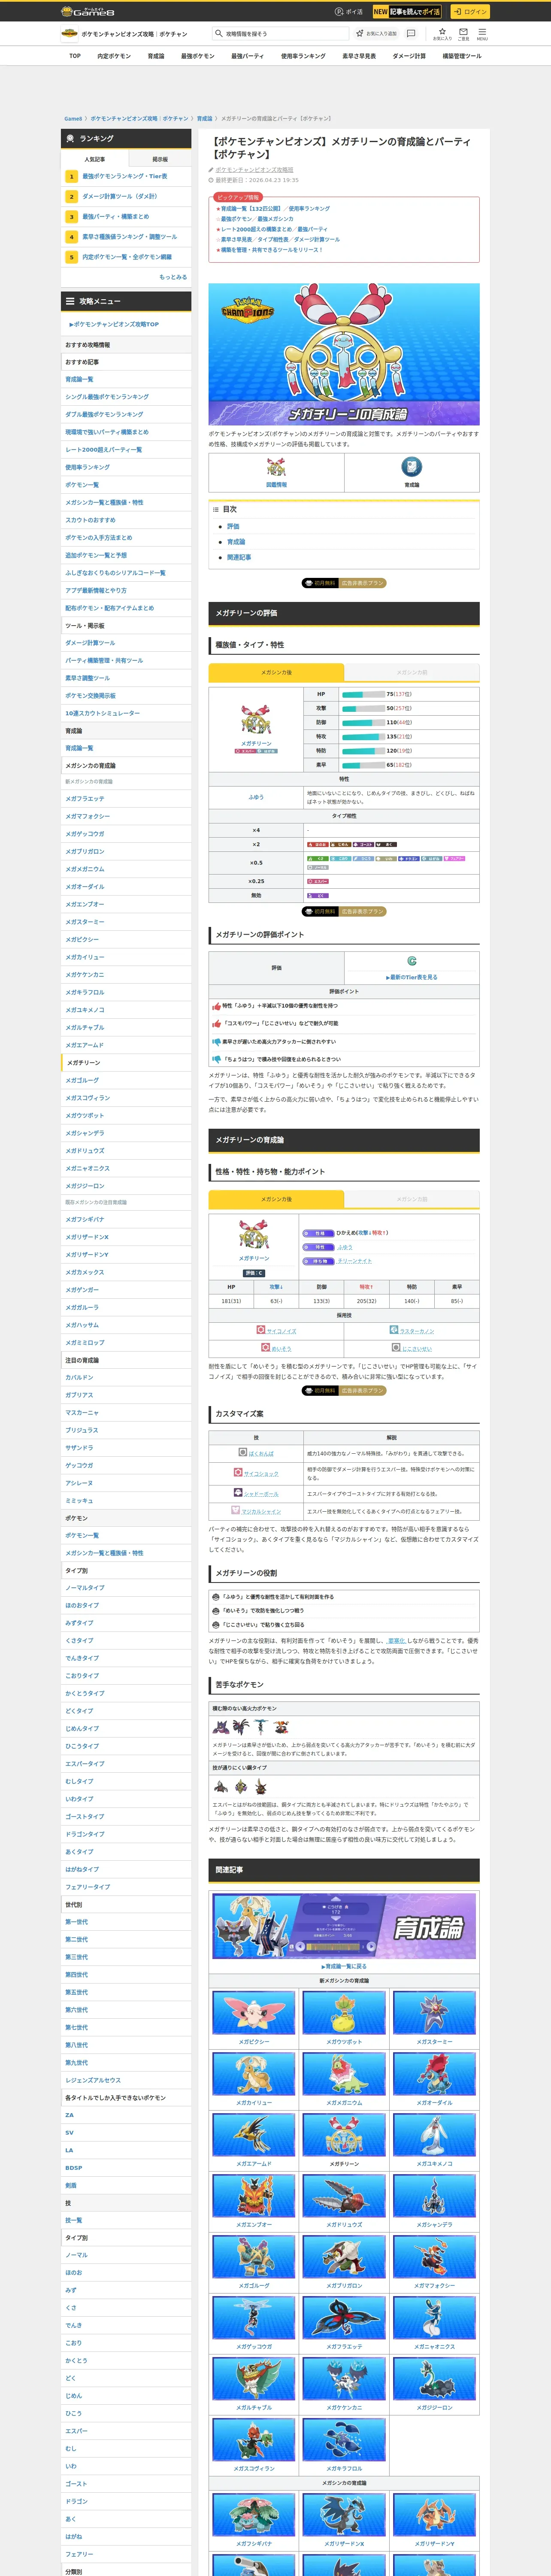The height and width of the screenshot is (2576, 551).
Task: Click the じこさいせい move type icon
Action: coord(396,1348)
